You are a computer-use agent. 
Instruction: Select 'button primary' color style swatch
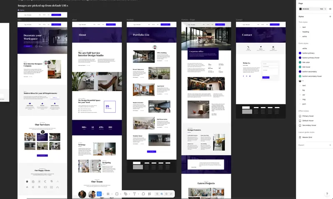[x=300, y=53]
